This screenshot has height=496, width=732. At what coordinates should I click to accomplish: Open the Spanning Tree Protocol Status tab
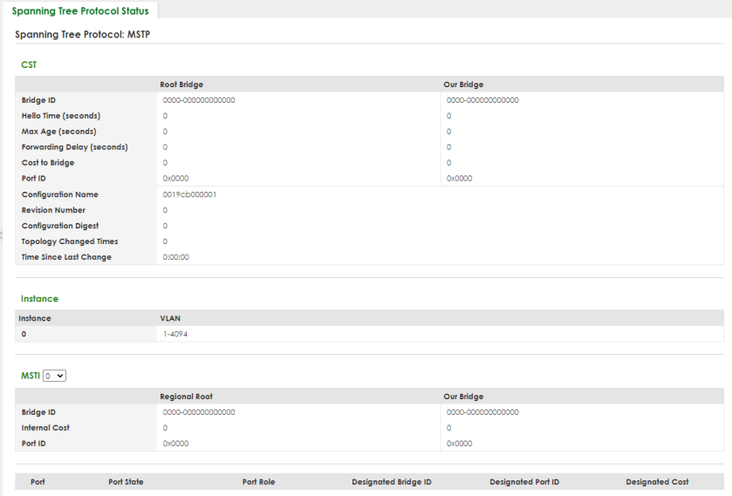pos(80,11)
